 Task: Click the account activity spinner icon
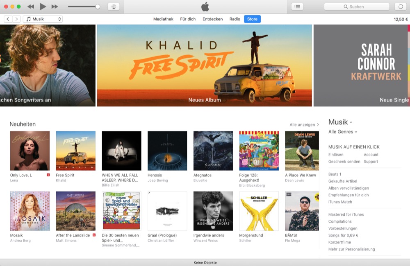[x=401, y=7]
